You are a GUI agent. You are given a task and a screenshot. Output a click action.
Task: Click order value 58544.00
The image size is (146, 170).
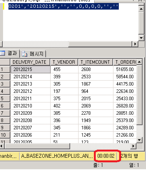(x=125, y=77)
